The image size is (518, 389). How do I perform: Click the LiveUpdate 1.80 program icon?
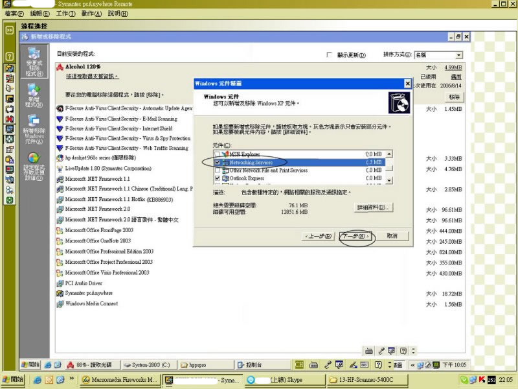60,169
